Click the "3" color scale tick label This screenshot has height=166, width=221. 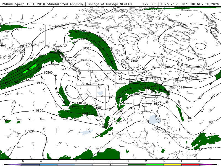(x=164, y=161)
